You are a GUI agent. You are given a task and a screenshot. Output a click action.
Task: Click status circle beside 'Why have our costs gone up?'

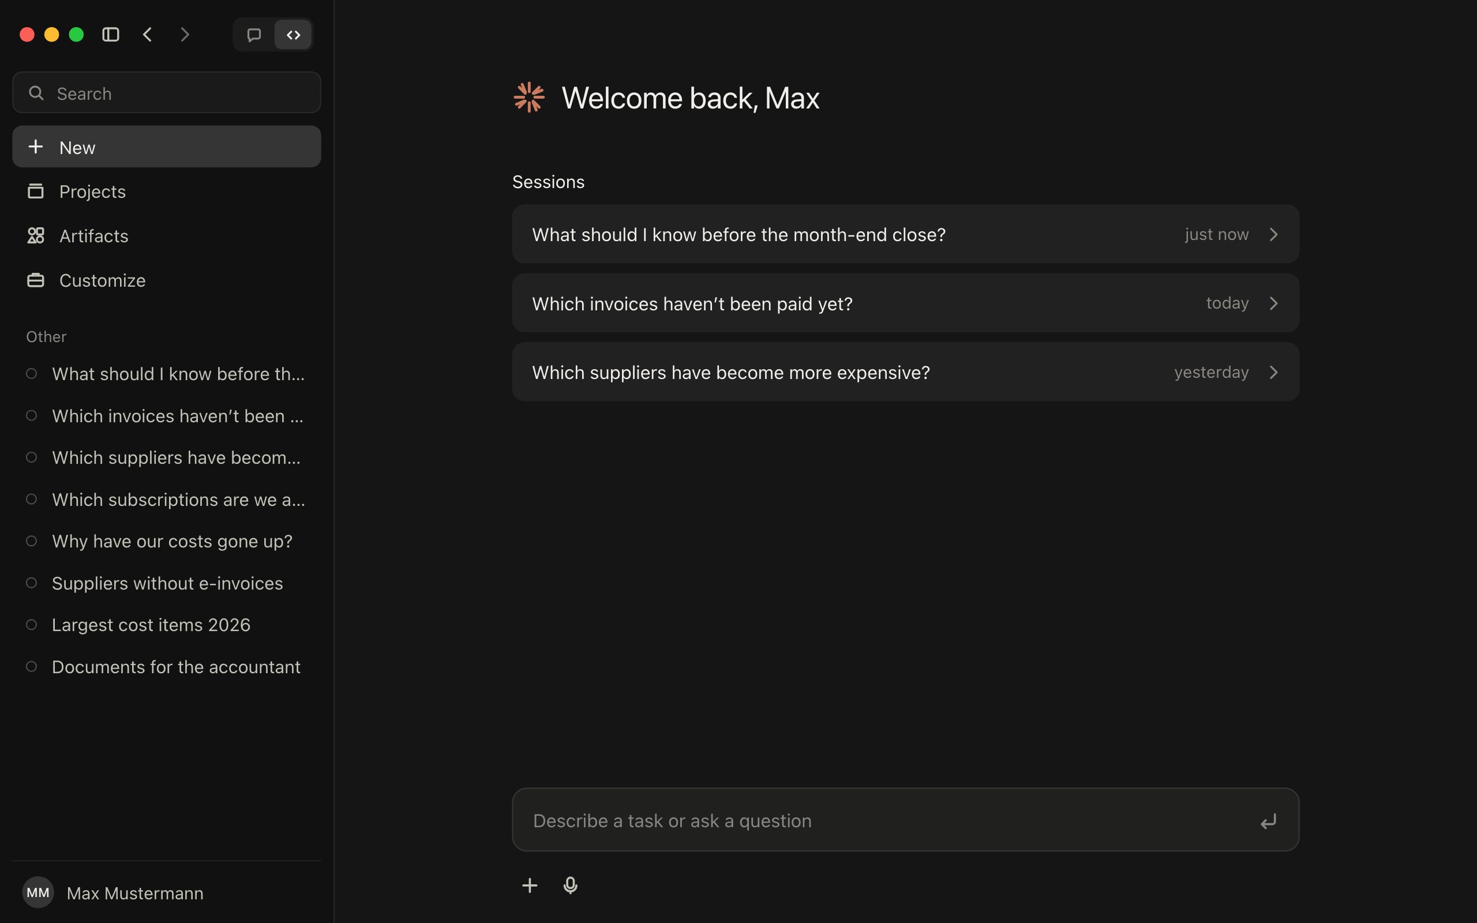(32, 541)
